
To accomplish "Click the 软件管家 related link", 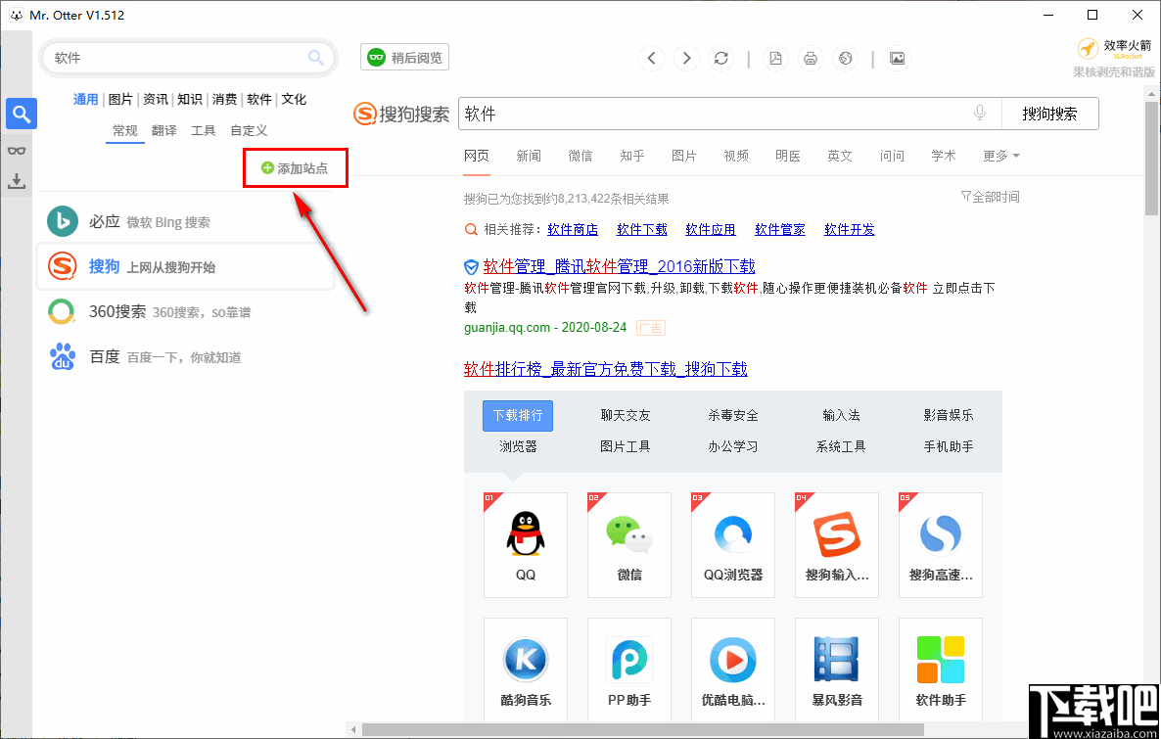I will pyautogui.click(x=780, y=230).
